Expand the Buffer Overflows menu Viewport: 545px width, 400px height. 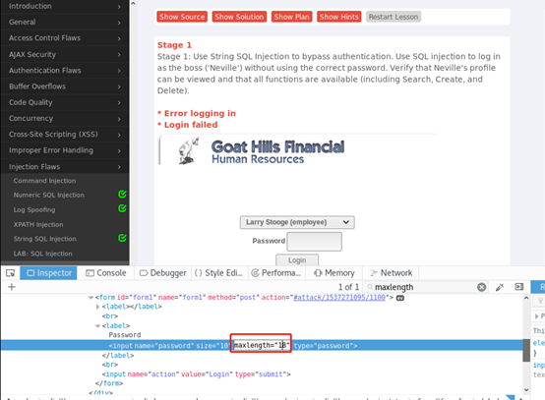(65, 86)
